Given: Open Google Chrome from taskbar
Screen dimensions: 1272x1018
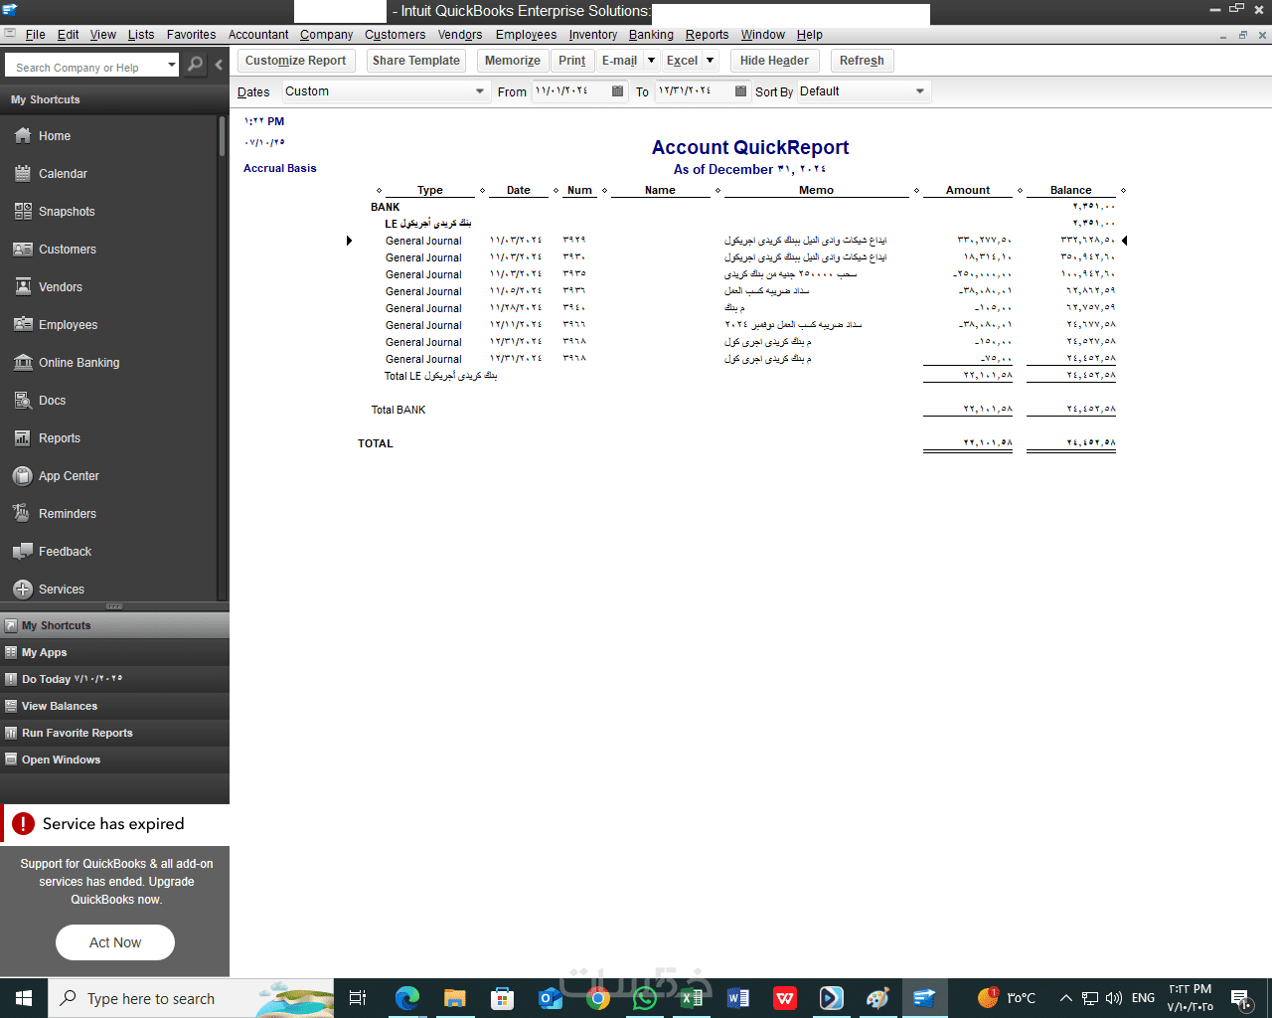Looking at the screenshot, I should [598, 998].
